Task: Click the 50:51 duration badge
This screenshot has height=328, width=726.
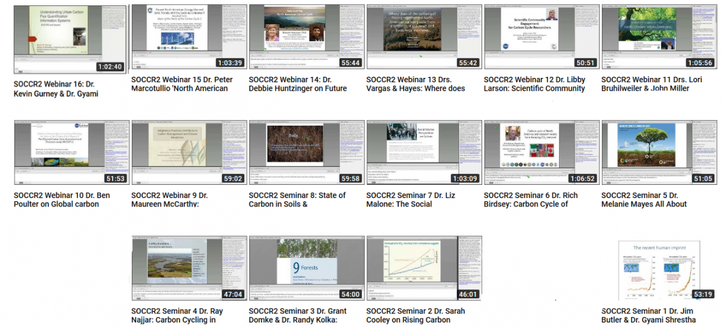Action: (585, 63)
